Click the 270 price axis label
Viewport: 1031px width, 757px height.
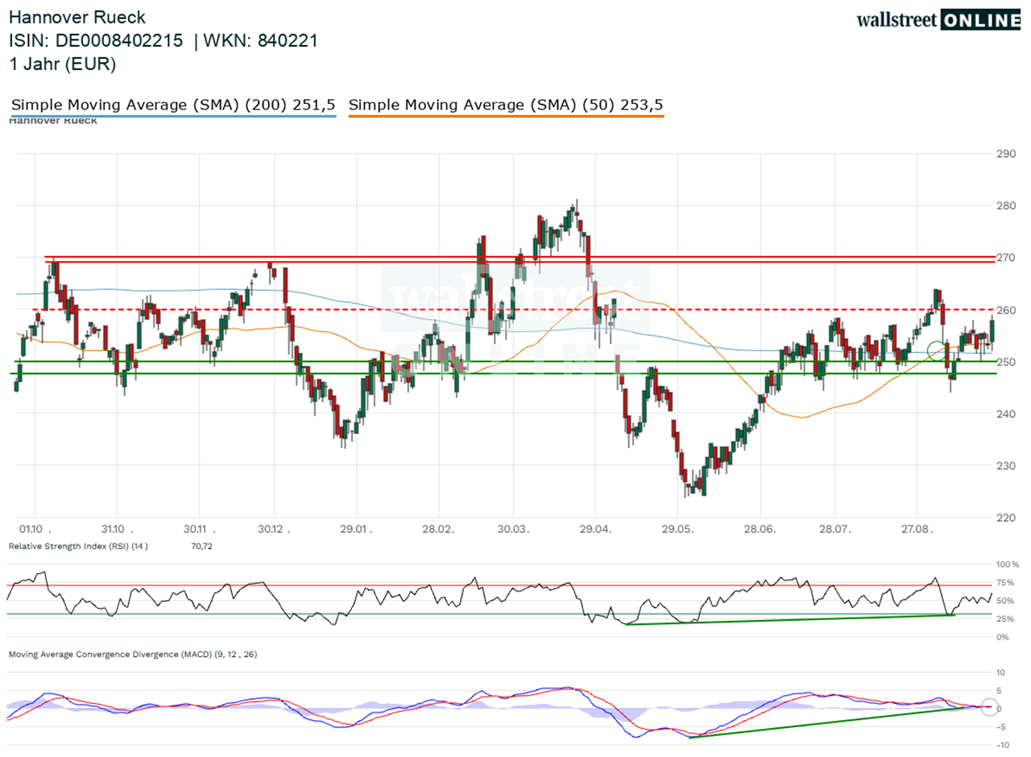pos(1006,258)
